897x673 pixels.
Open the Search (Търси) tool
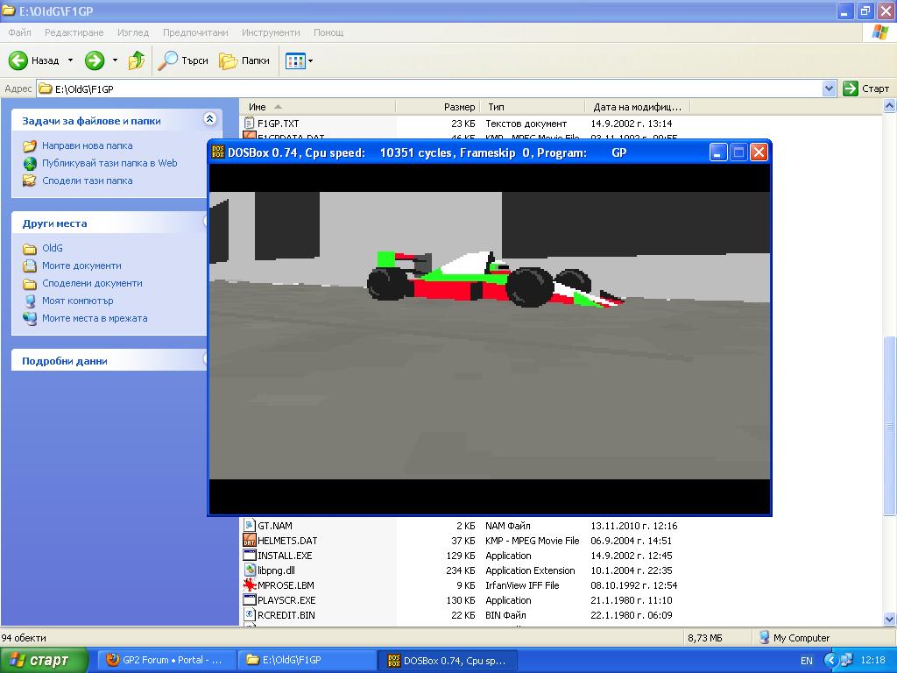coord(183,60)
